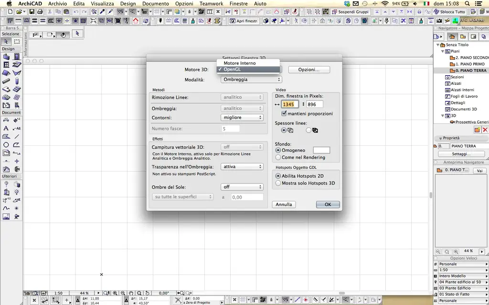Viewport: 489px width, 305px height.
Task: Click the pixel width field showing 1345
Action: 290,104
